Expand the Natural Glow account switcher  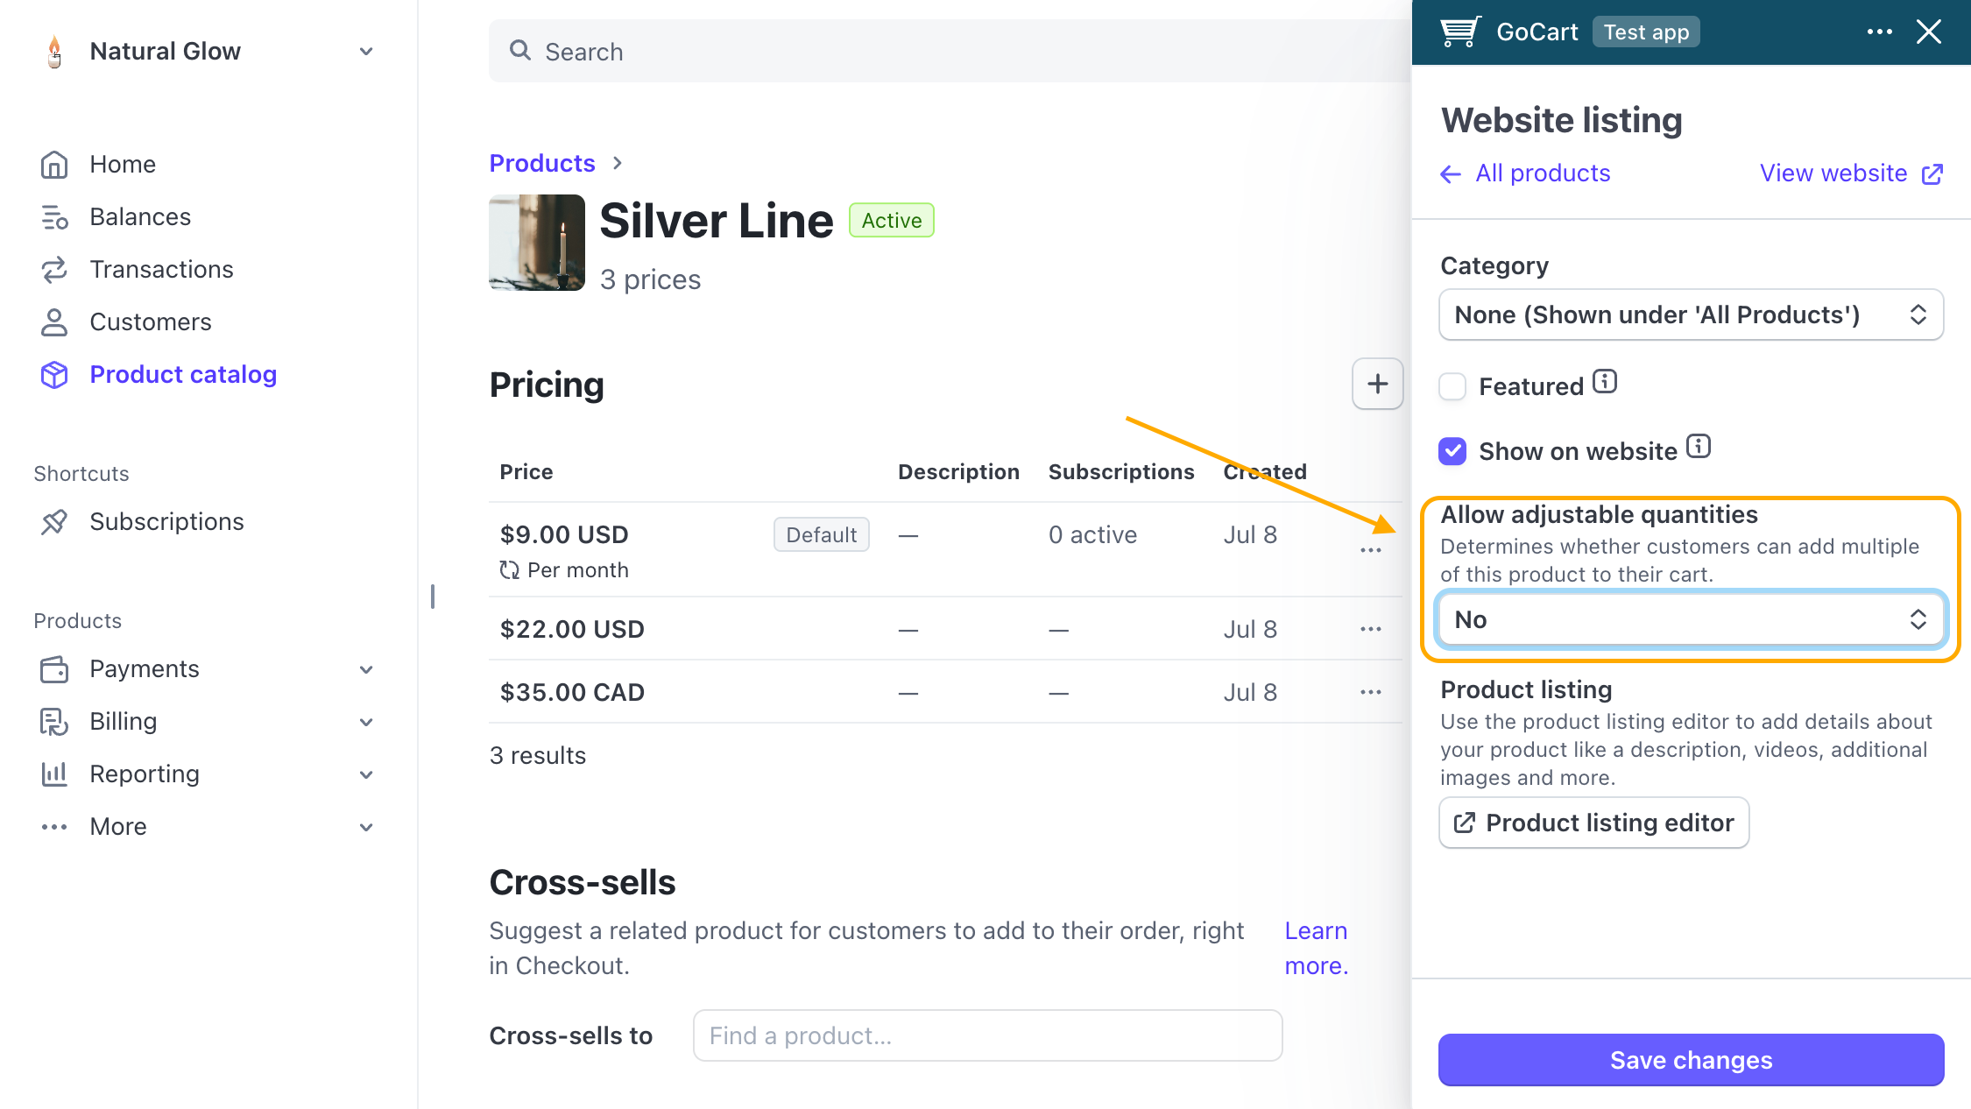point(209,52)
